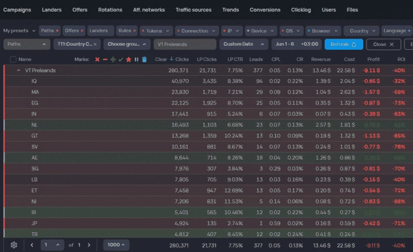
Task: Click the green plus mark icon
Action: [113, 59]
